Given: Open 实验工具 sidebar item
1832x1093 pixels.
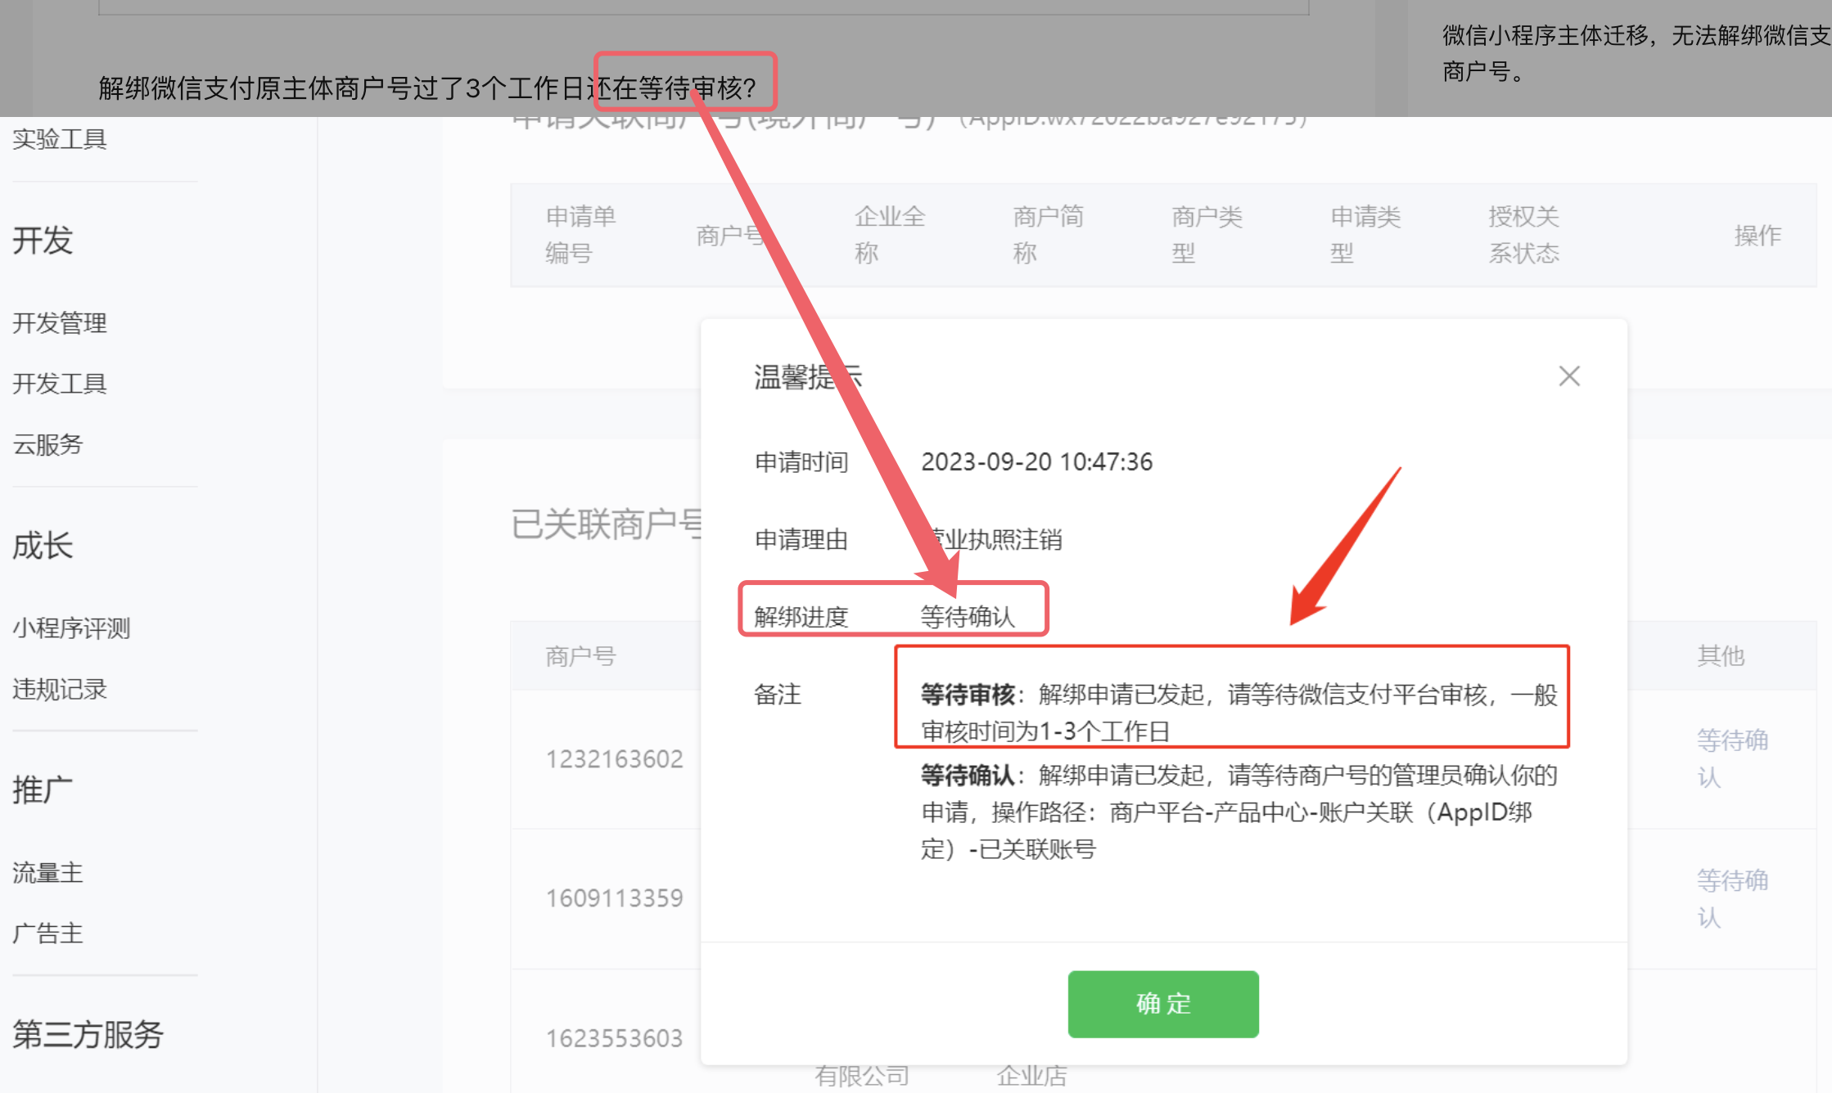Looking at the screenshot, I should [x=60, y=139].
